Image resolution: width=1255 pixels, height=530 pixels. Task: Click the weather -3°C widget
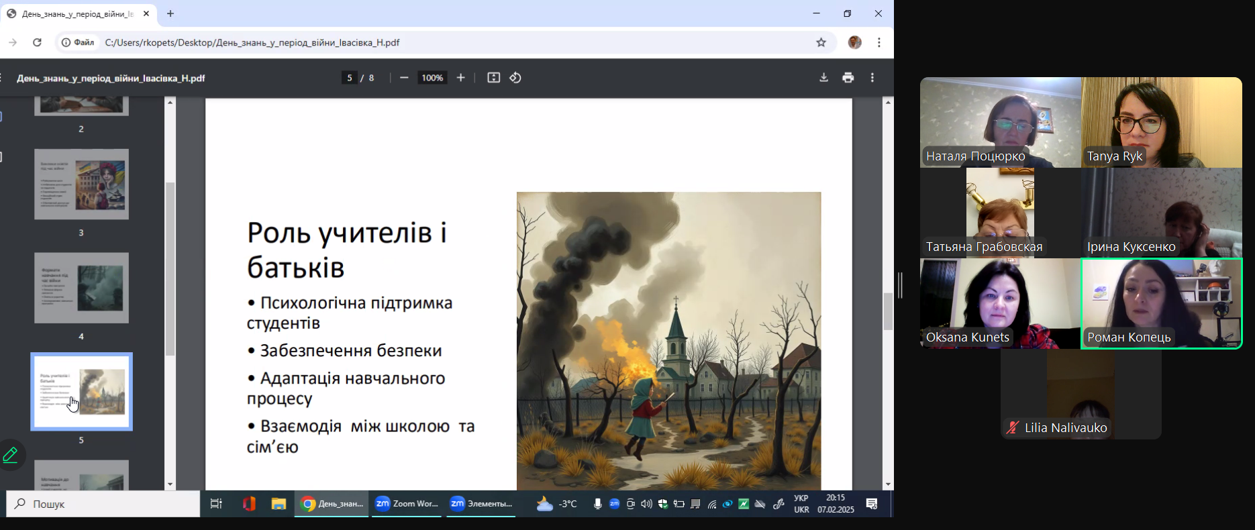[x=557, y=504]
